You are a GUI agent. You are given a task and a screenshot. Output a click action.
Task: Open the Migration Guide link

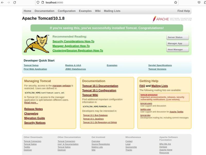[x=35, y=118]
